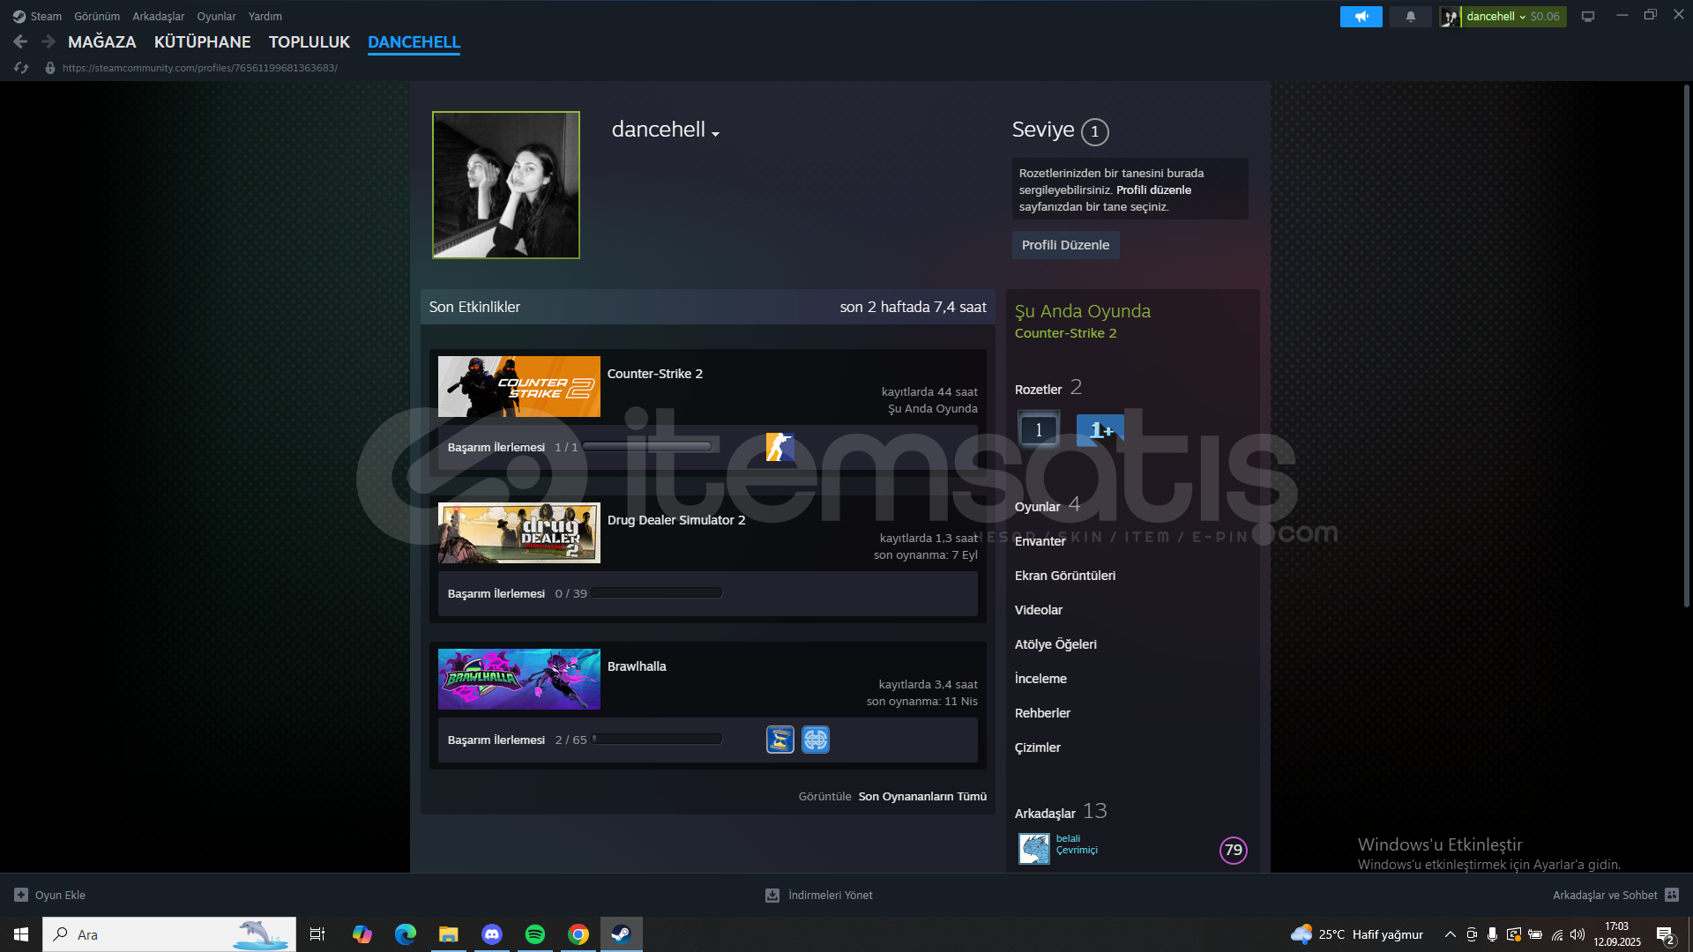Click the Profili düzenle link in badge text
The height and width of the screenshot is (952, 1693).
pos(1153,190)
